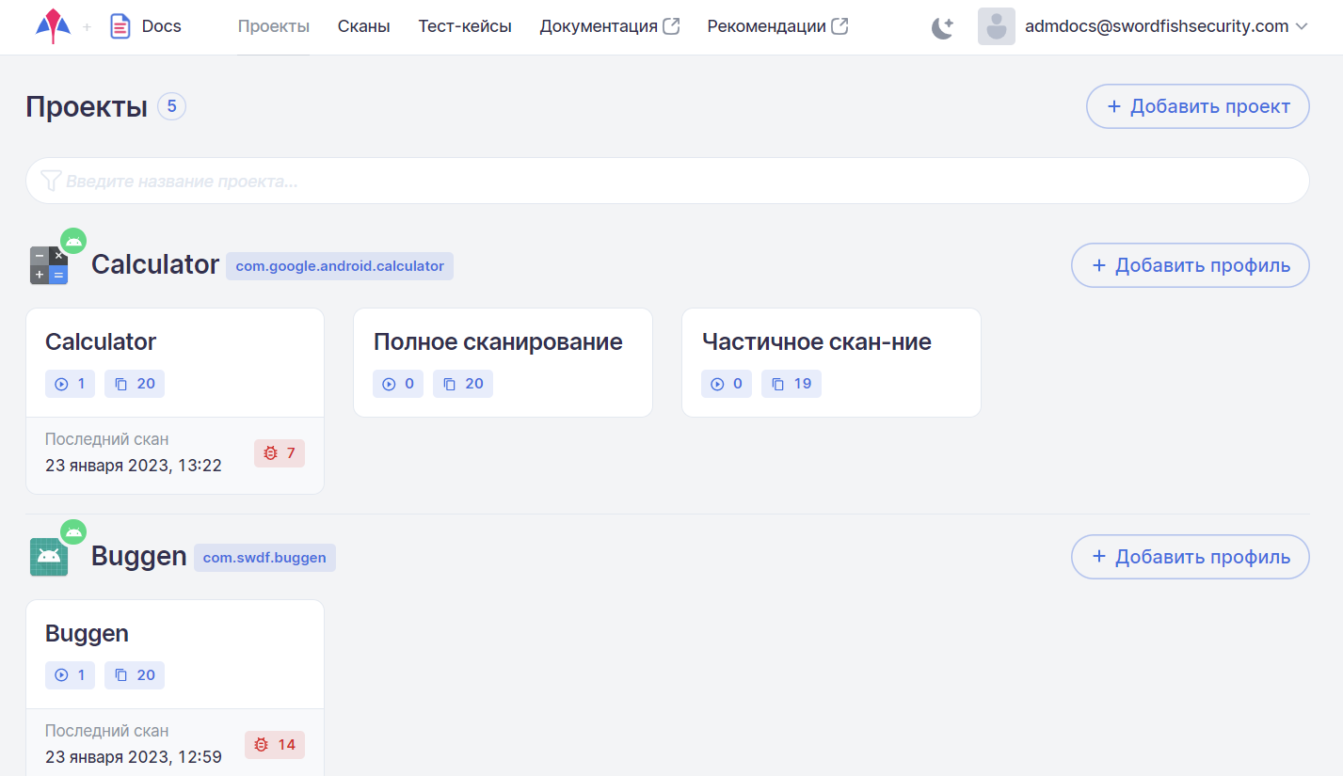
Task: Click scans count badge on Buggen profile
Action: [x=70, y=675]
